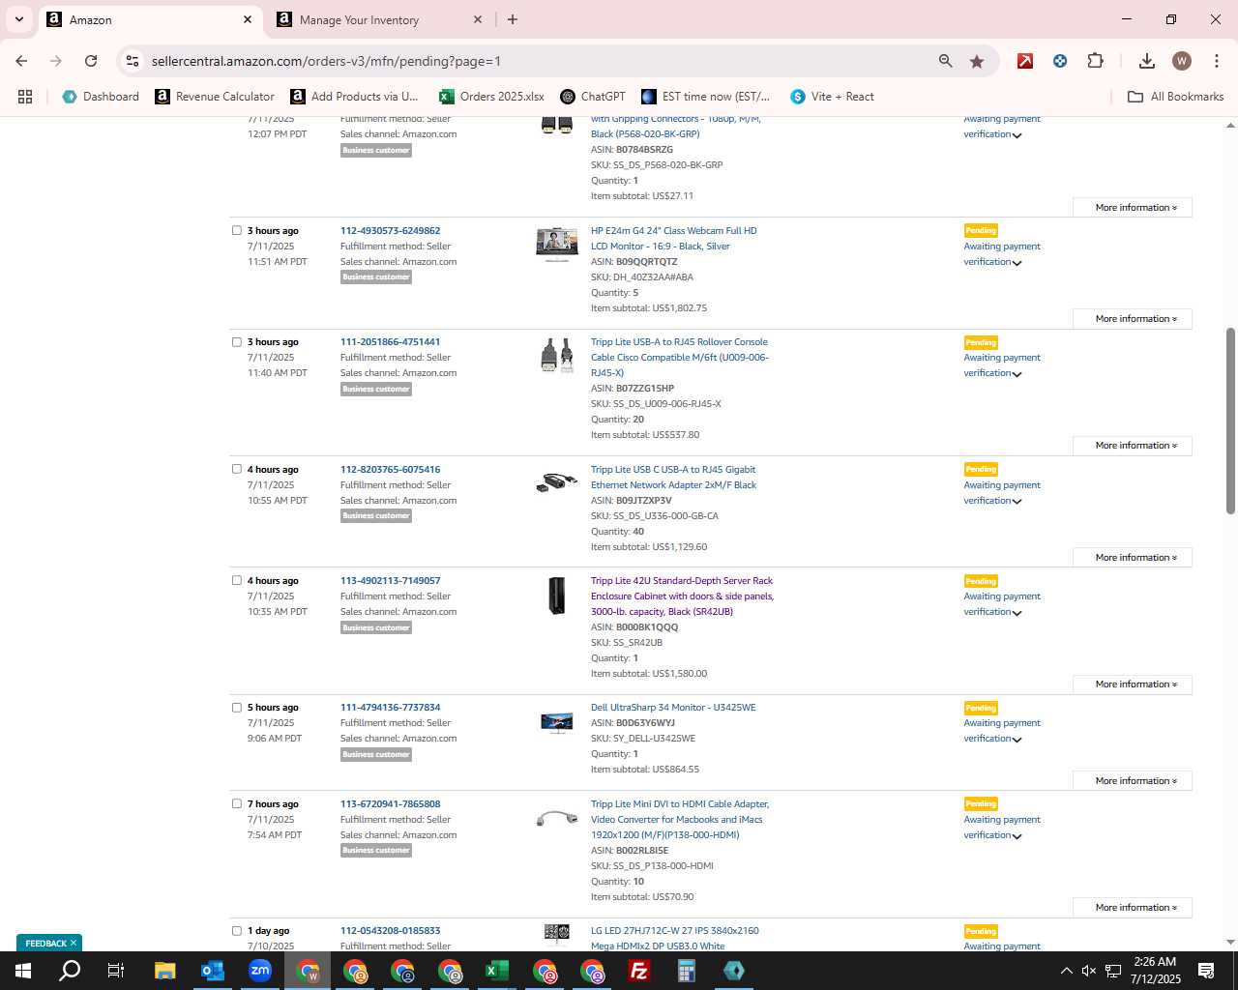The height and width of the screenshot is (990, 1238).
Task: Open FileZilla from the taskbar
Action: (x=639, y=971)
